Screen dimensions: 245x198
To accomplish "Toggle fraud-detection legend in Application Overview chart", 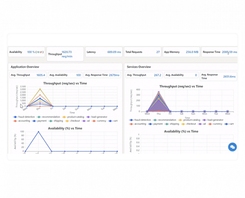I will [x=24, y=117].
